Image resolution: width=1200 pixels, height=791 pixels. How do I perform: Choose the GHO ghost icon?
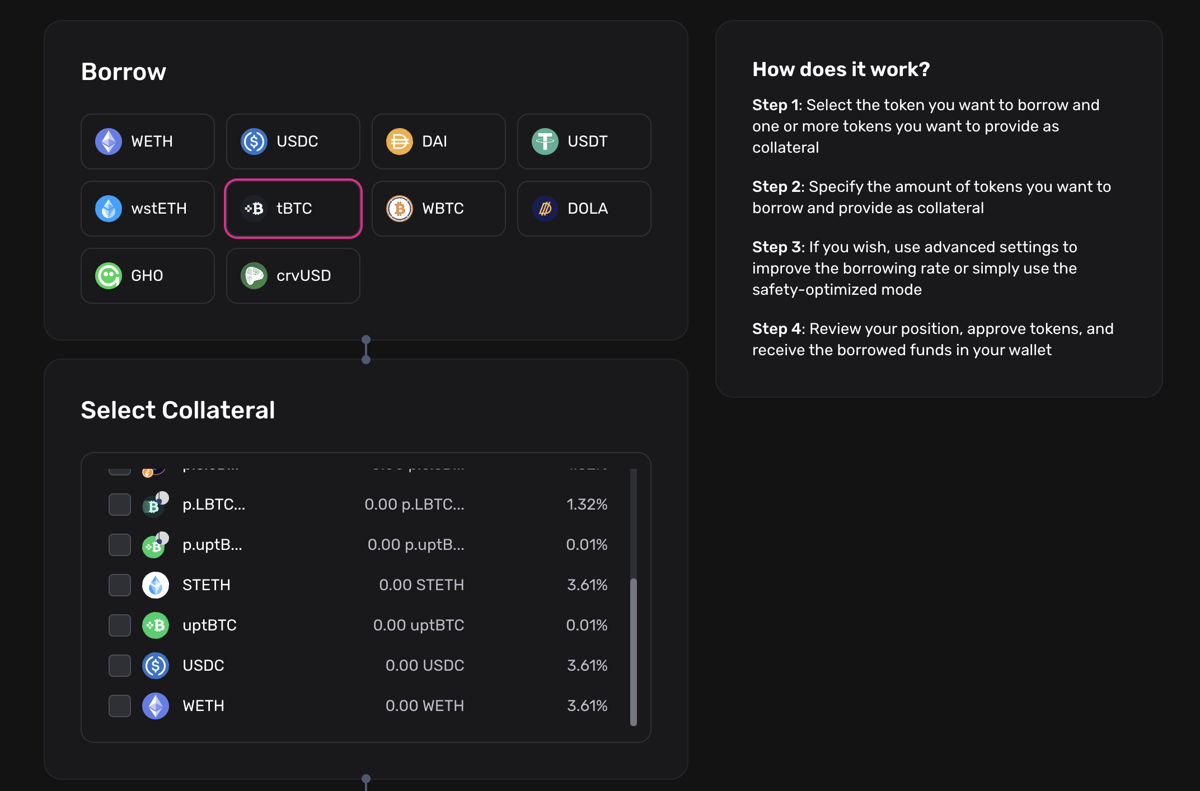(x=109, y=276)
